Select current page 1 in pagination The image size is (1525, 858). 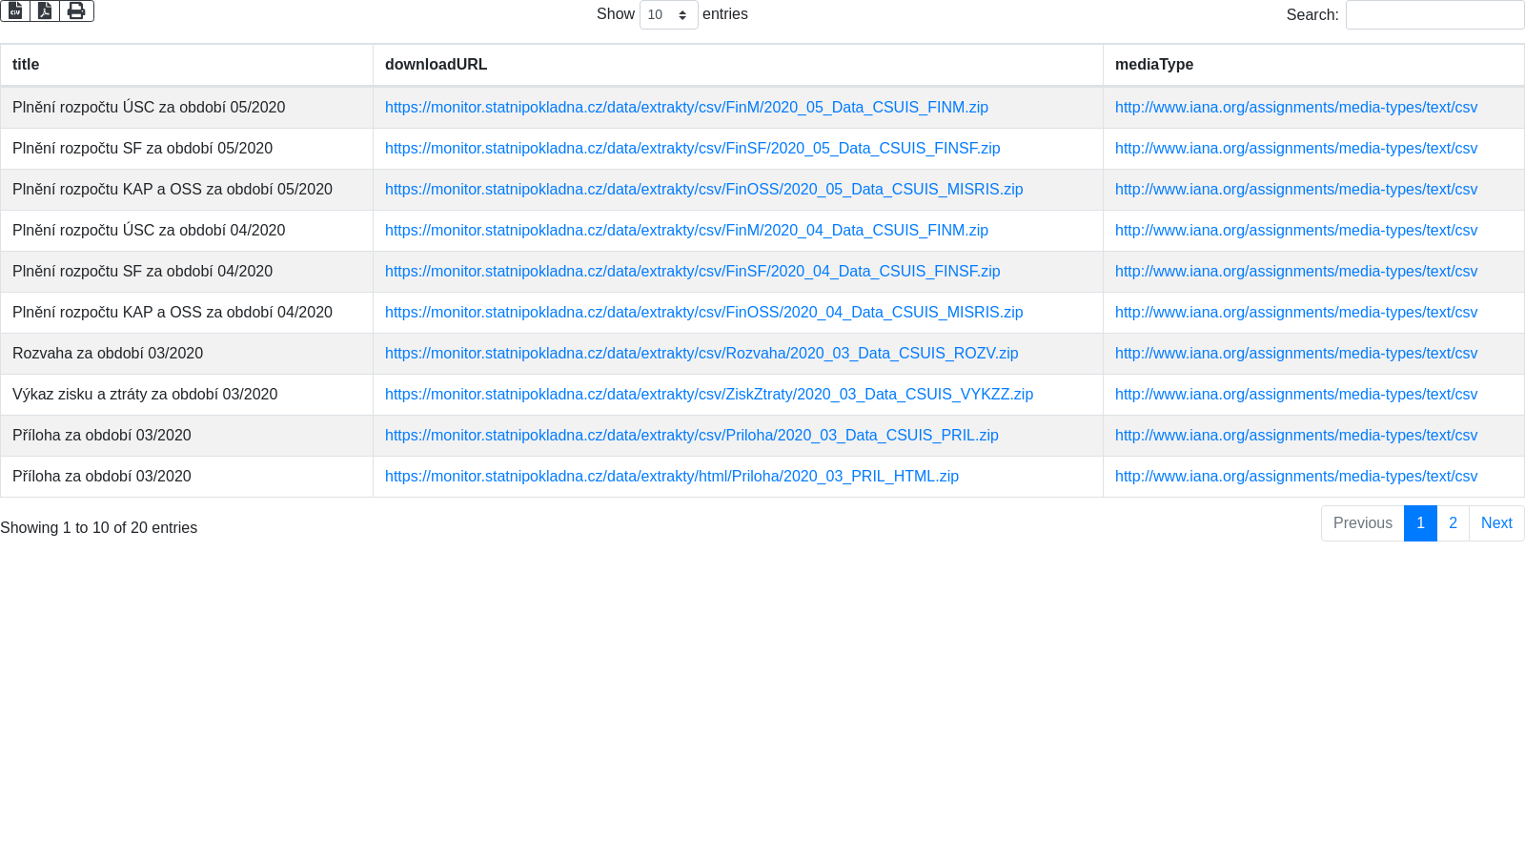tap(1420, 523)
